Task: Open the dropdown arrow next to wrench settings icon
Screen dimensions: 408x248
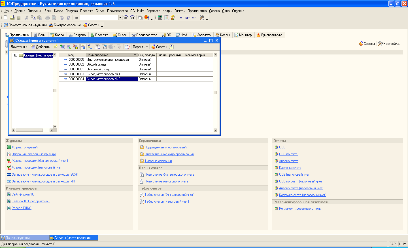Action: point(207,19)
